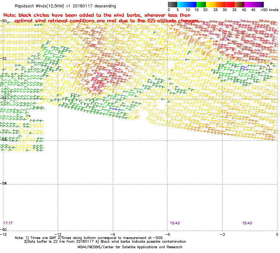Click the cyan-blue 5-15 knots color band

point(187,4)
